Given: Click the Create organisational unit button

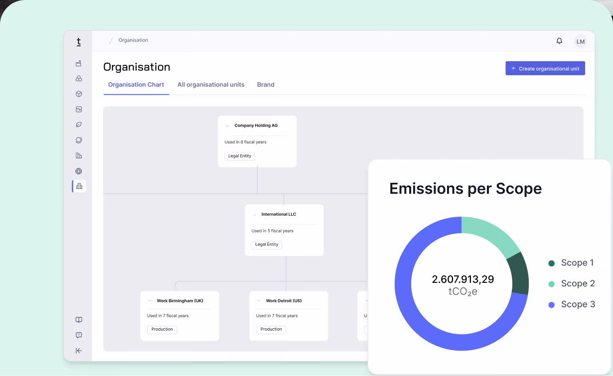Looking at the screenshot, I should [545, 69].
